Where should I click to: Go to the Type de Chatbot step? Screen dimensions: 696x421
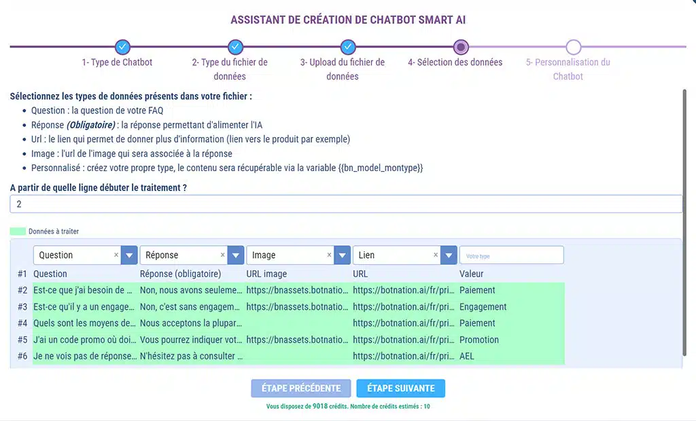pos(117,62)
